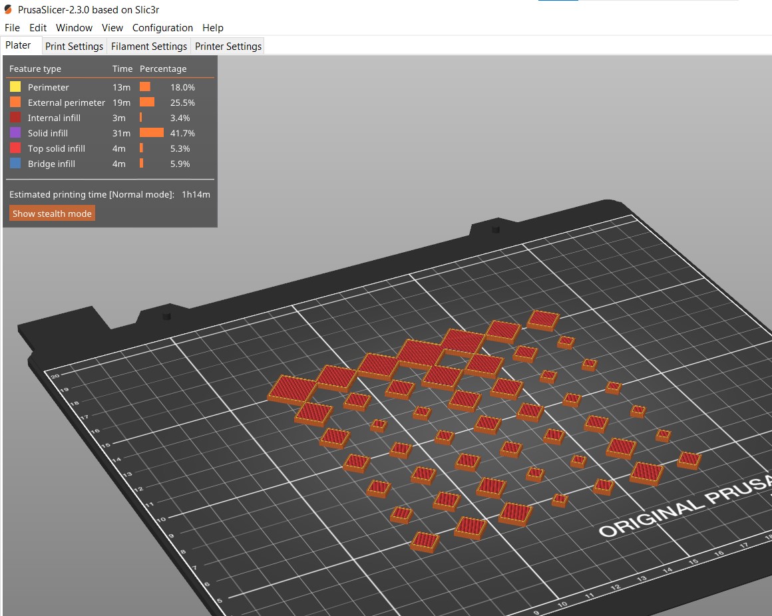Screen dimensions: 772x616
Task: Select the 'Perimeter' feature type label
Action: point(48,87)
